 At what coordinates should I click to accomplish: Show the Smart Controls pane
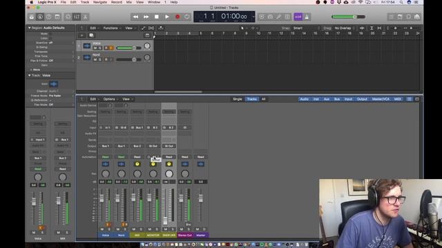click(x=68, y=17)
